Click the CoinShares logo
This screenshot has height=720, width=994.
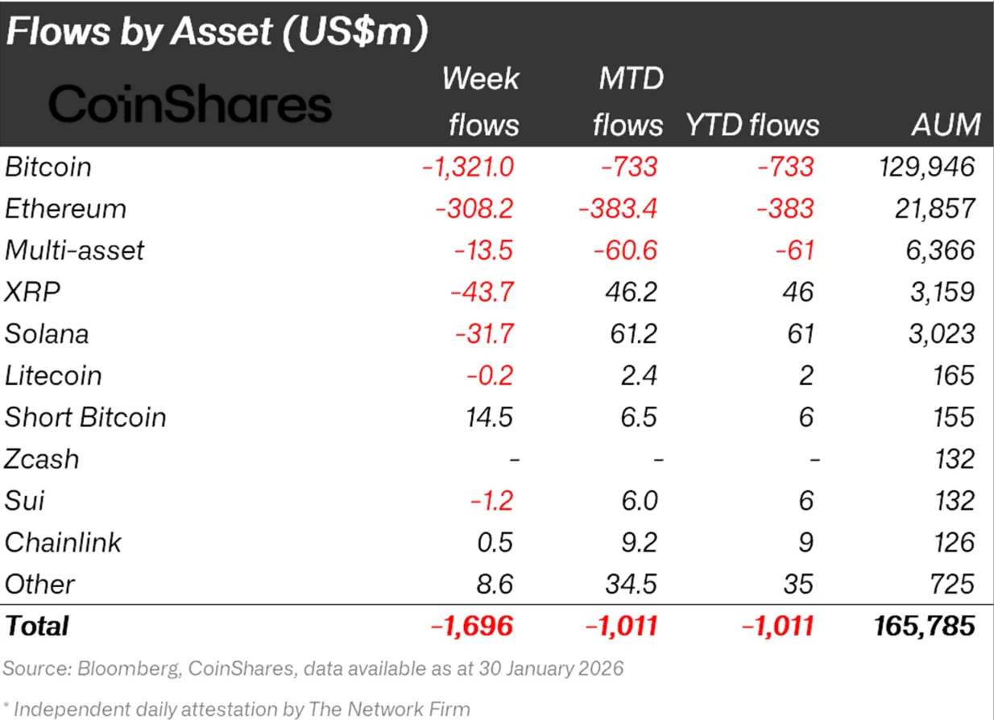pyautogui.click(x=190, y=106)
